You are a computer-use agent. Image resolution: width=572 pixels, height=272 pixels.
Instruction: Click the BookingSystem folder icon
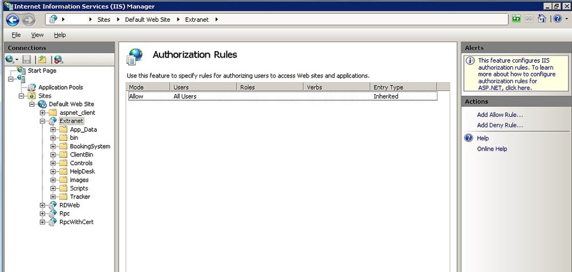63,146
